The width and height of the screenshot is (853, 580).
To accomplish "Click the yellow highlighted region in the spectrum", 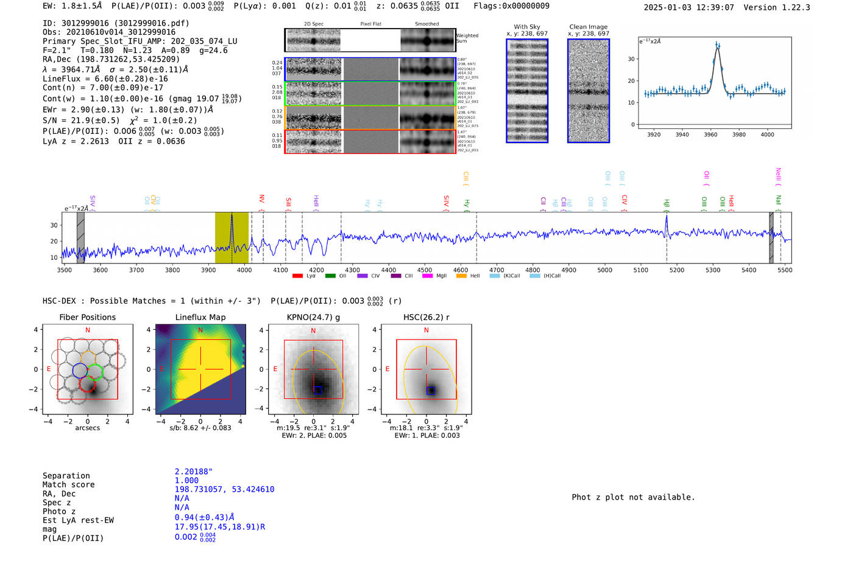I will click(x=232, y=238).
